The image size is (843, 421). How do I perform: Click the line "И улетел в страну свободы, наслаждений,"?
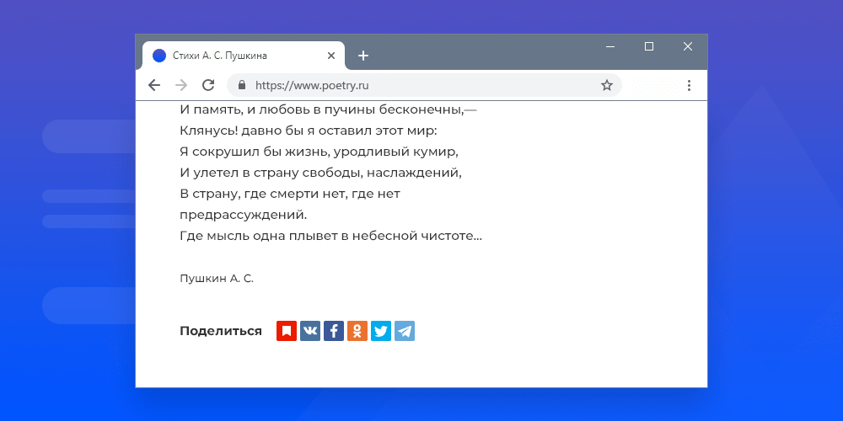coord(321,173)
